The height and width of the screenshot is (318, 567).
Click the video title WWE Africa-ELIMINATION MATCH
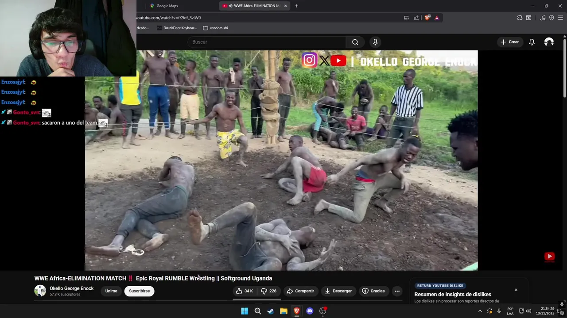(x=153, y=278)
